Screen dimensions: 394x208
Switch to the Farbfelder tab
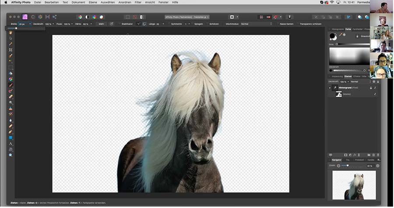(x=358, y=29)
